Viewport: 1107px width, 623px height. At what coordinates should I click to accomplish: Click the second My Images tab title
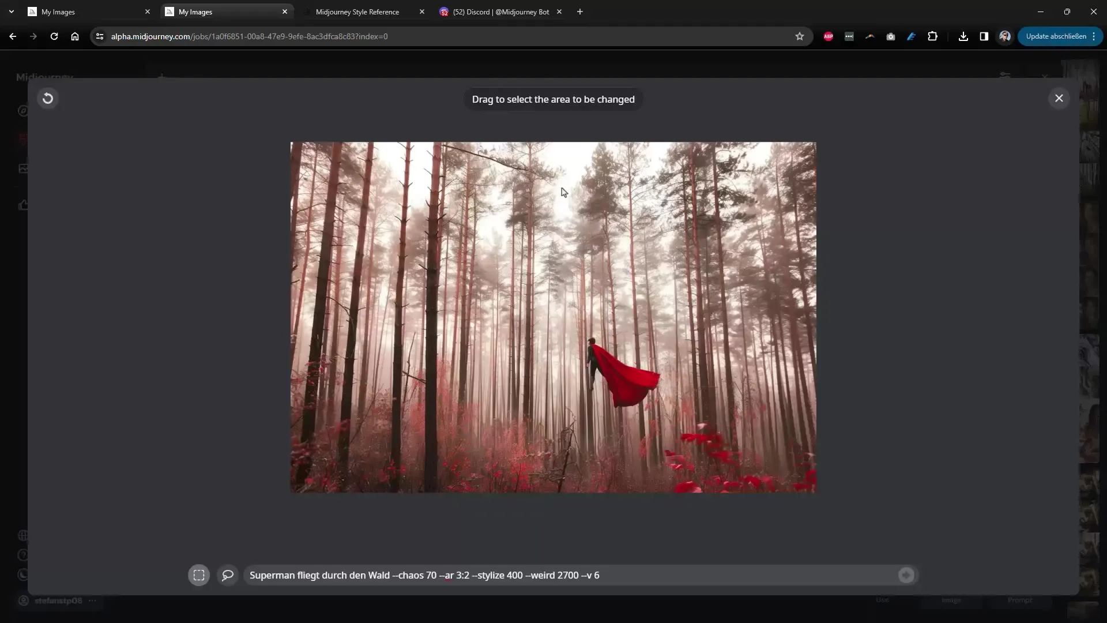coord(195,12)
